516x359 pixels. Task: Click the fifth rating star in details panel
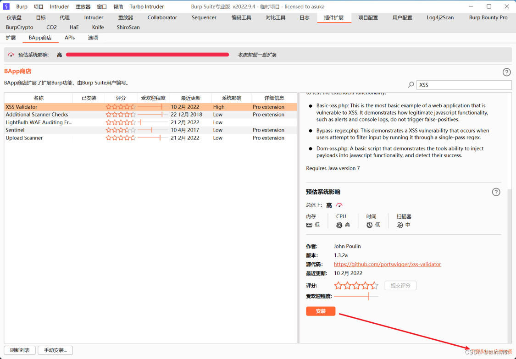pyautogui.click(x=374, y=286)
